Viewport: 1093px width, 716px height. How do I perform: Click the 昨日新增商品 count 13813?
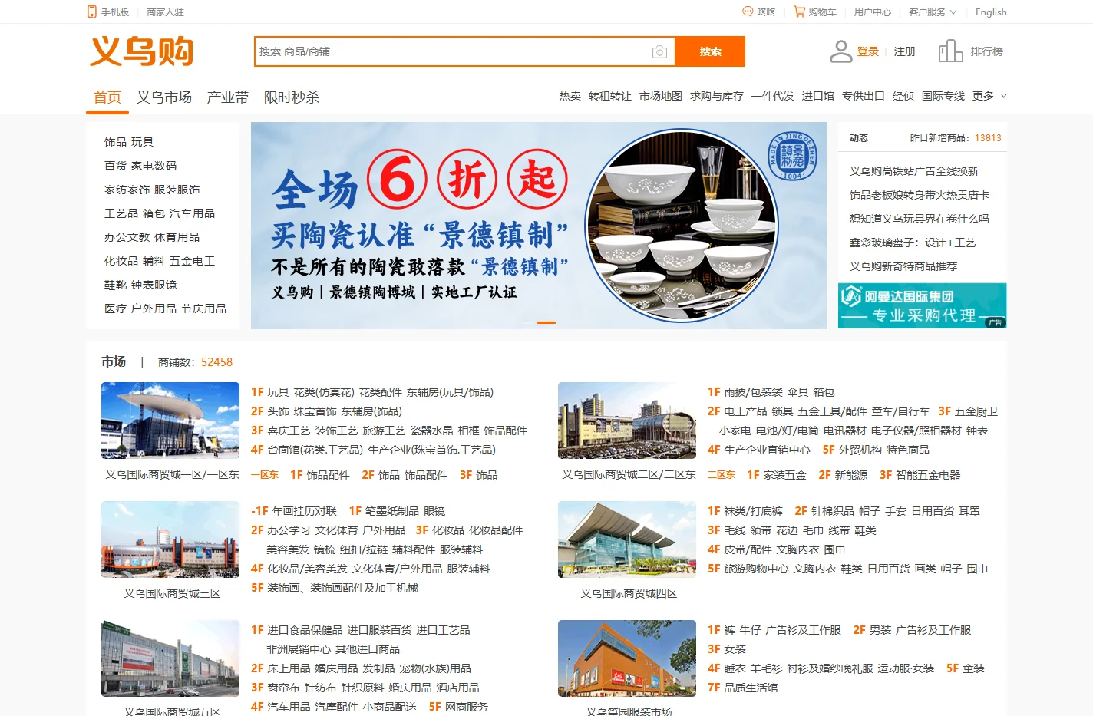pos(988,138)
